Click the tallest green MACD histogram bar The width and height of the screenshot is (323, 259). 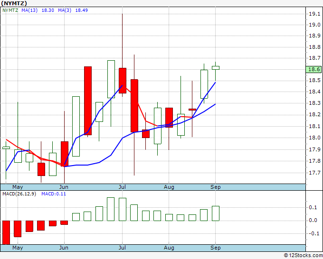coord(111,209)
